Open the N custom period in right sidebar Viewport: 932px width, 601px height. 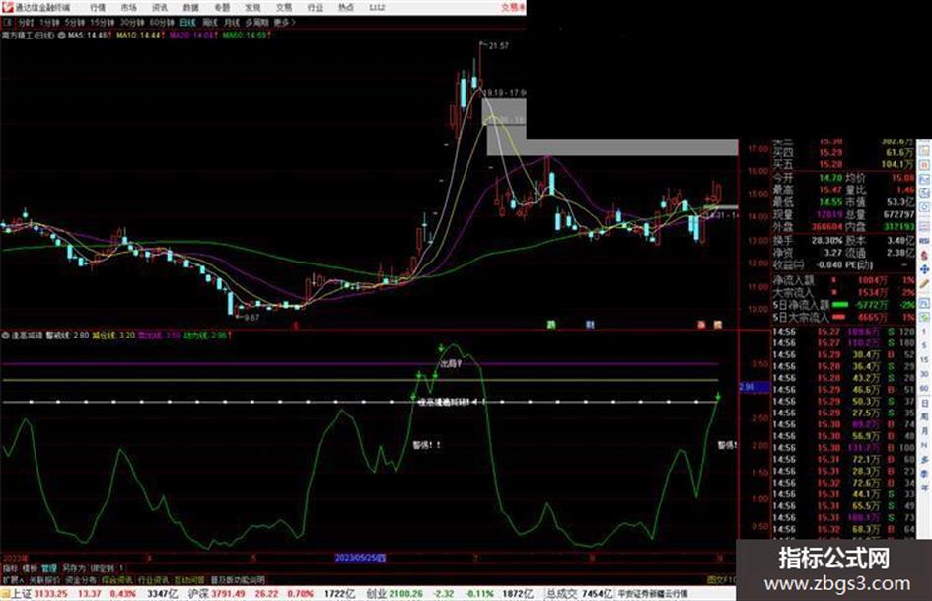coord(925,446)
